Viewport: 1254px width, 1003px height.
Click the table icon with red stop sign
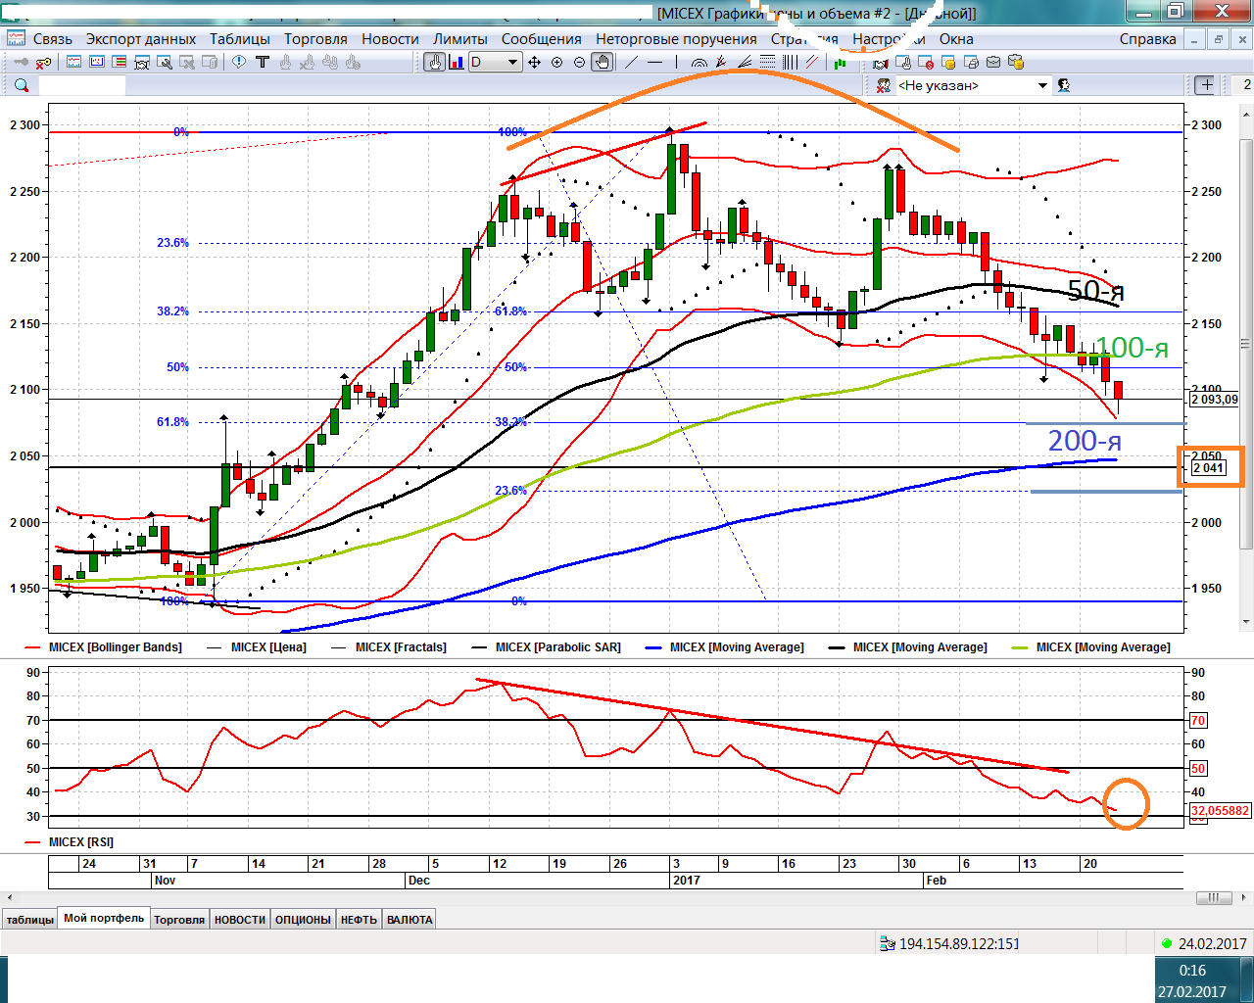[x=926, y=62]
